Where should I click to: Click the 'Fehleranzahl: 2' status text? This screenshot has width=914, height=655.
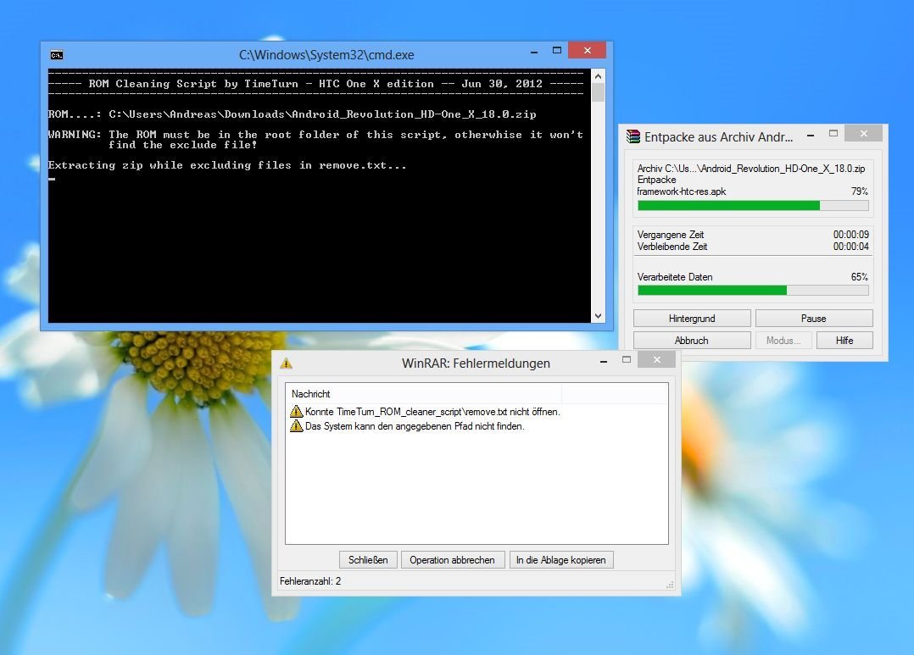point(310,581)
